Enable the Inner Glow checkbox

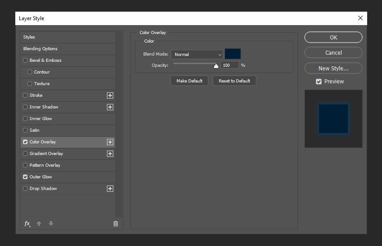[x=25, y=118]
